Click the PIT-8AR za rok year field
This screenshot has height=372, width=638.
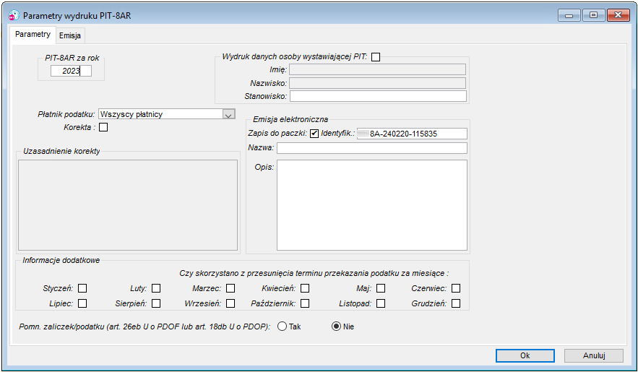(72, 71)
